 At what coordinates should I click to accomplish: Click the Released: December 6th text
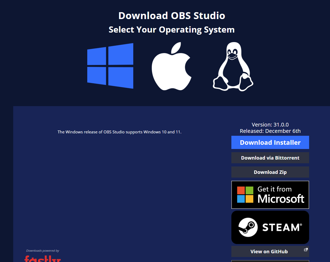coord(270,131)
